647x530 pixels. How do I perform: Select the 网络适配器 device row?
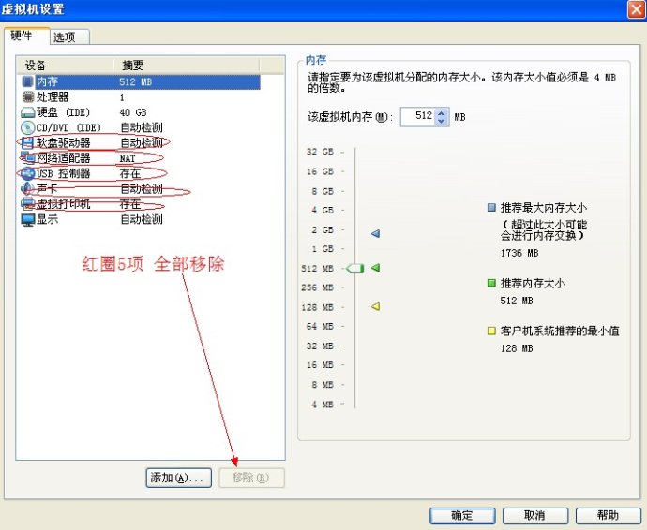coord(140,158)
